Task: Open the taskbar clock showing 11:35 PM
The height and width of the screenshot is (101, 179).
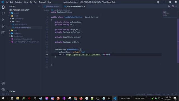Action: point(168,98)
